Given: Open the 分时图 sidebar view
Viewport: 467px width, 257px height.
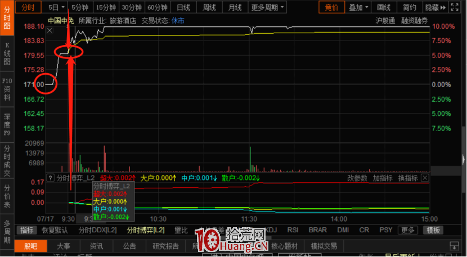Looking at the screenshot, I should click(x=7, y=17).
